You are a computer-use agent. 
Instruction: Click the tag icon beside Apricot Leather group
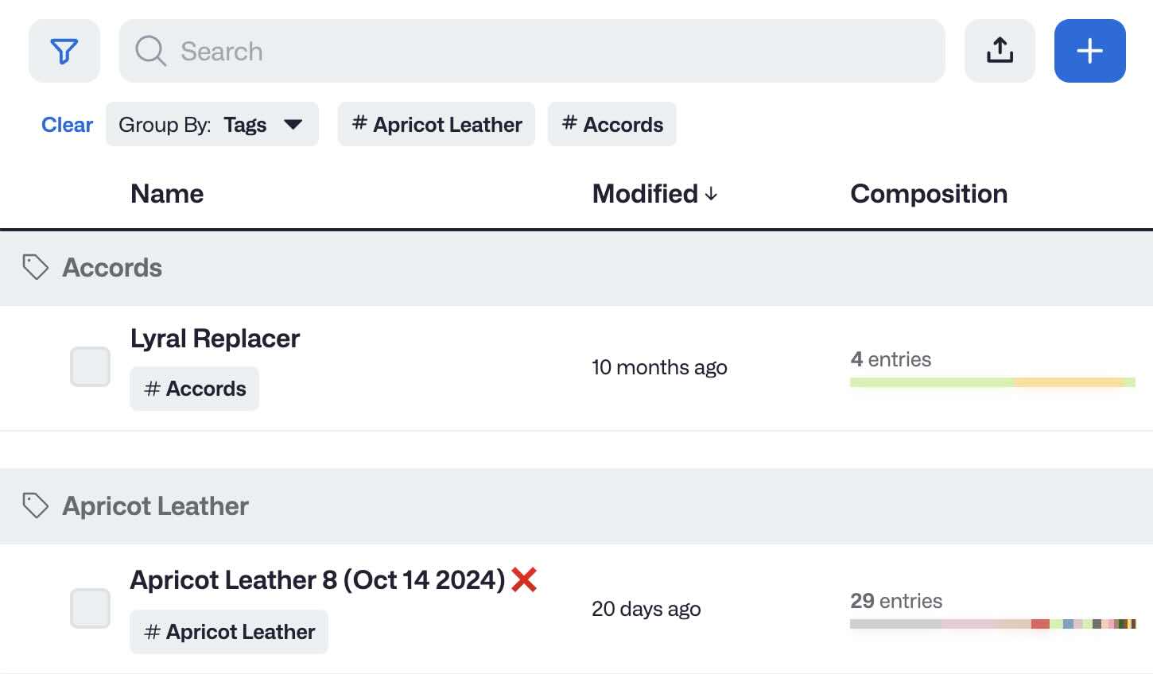35,505
